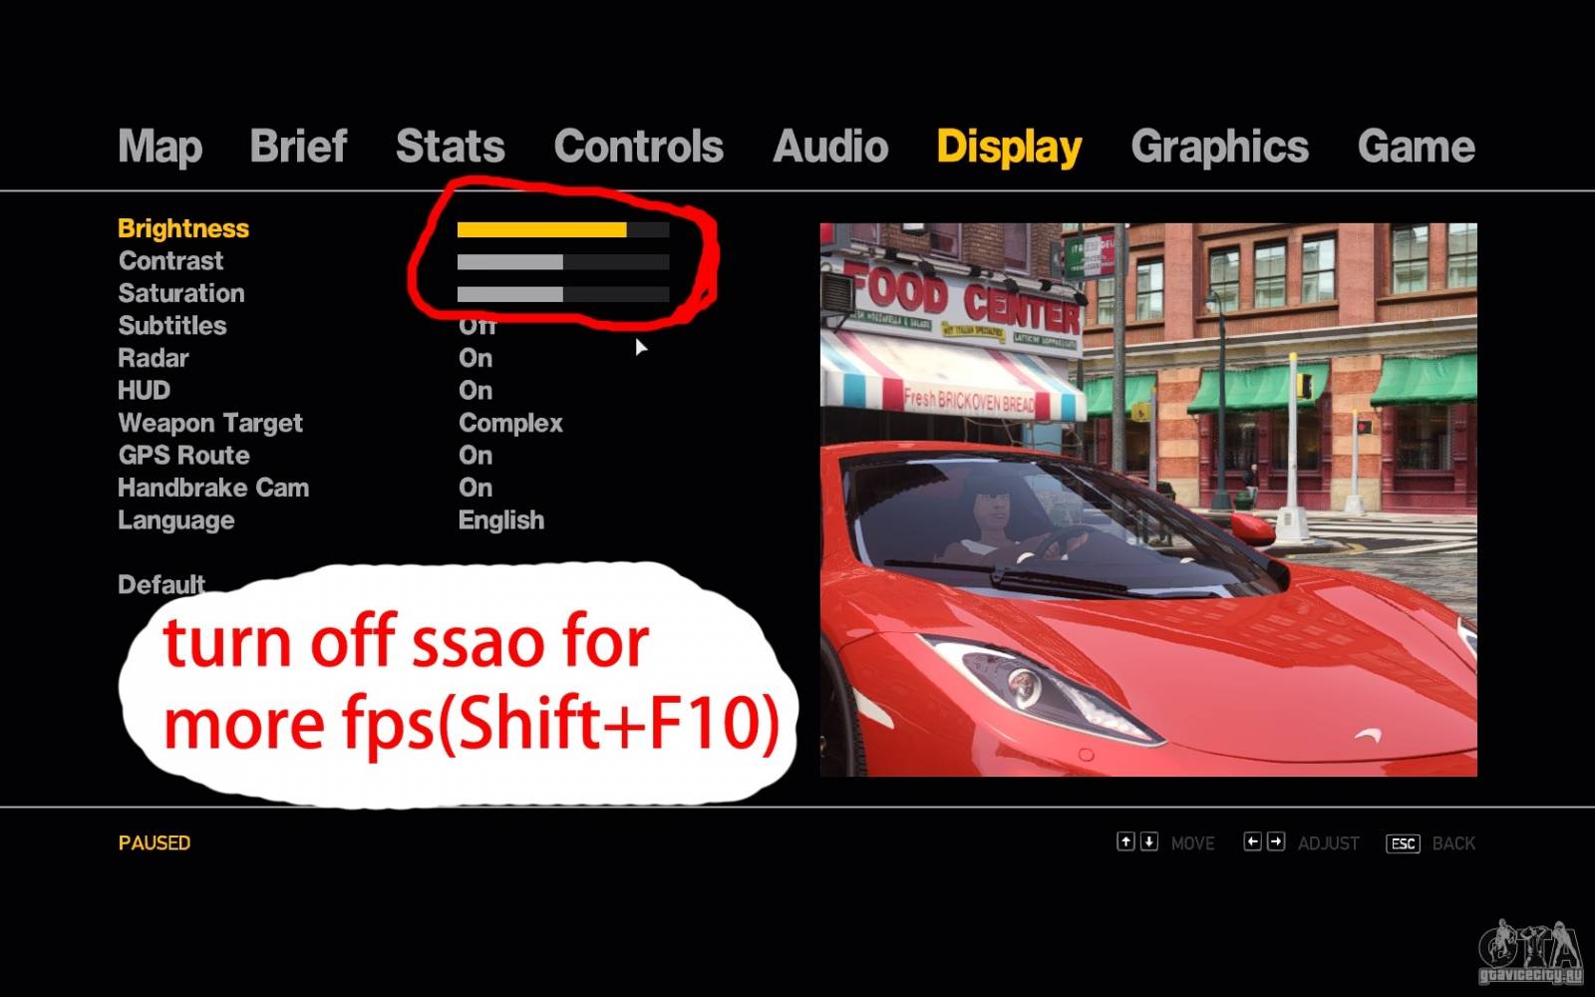This screenshot has width=1595, height=997.
Task: Click the Display tab
Action: click(1009, 148)
